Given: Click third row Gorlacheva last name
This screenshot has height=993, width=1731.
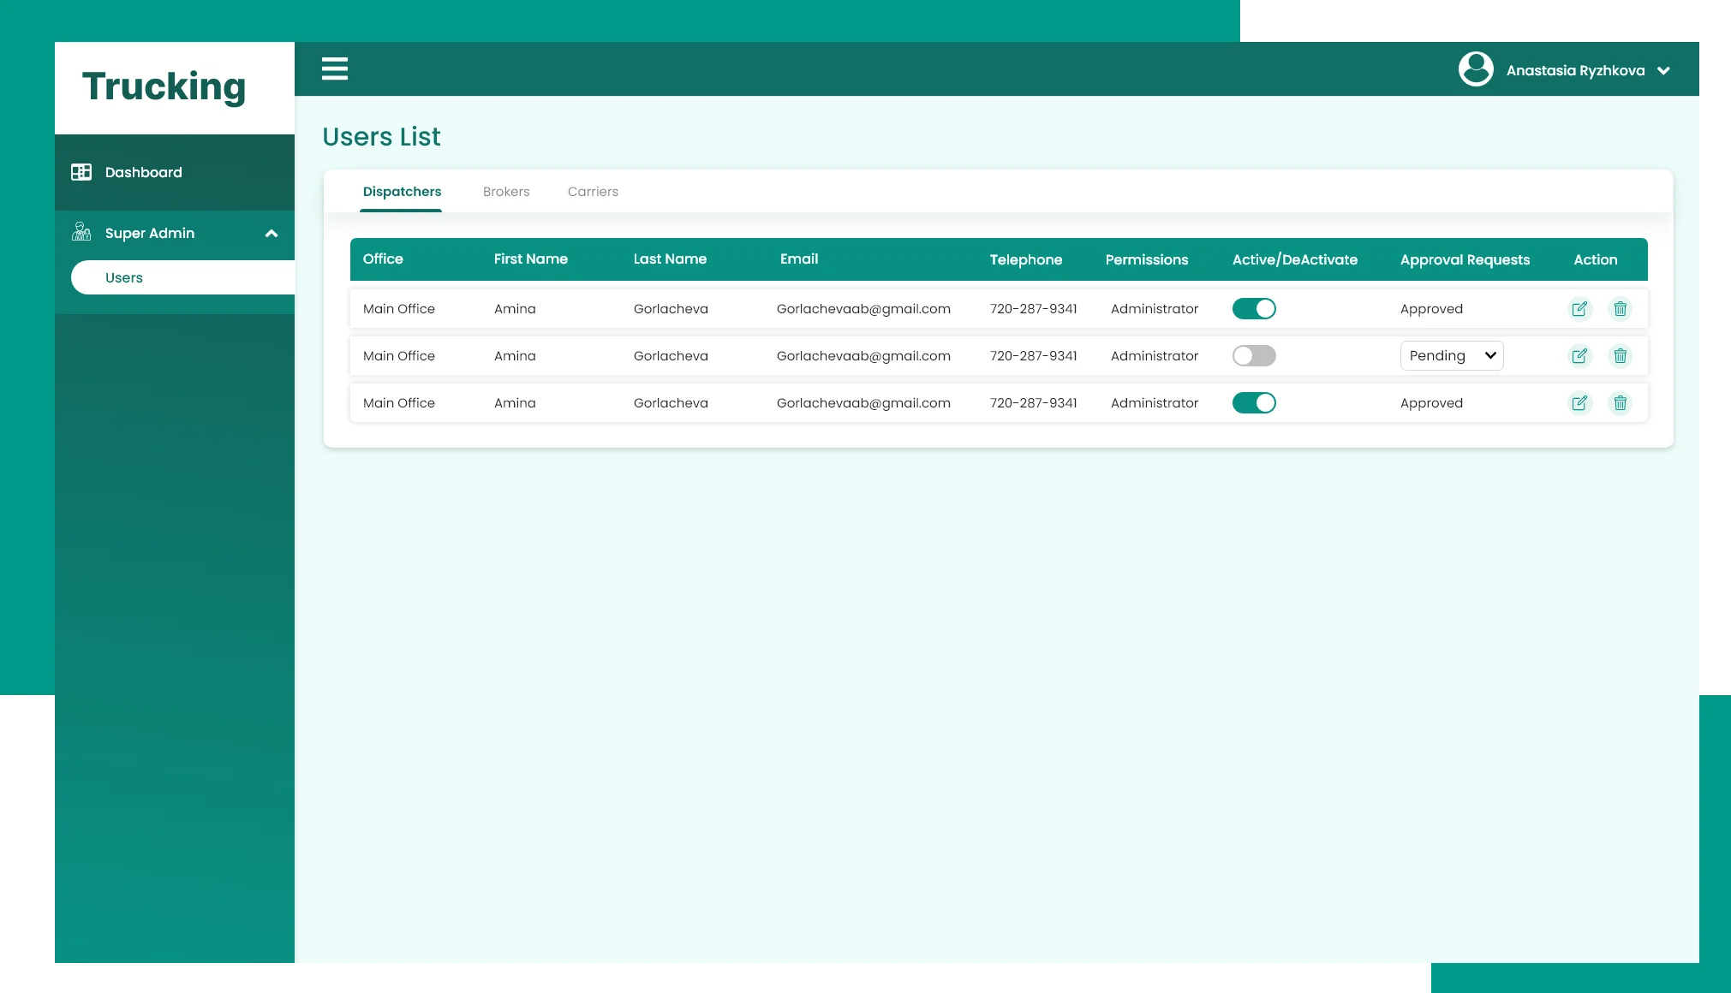Looking at the screenshot, I should [x=671, y=402].
